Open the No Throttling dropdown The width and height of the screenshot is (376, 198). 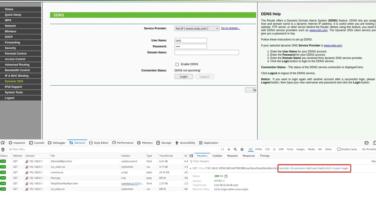(x=369, y=149)
